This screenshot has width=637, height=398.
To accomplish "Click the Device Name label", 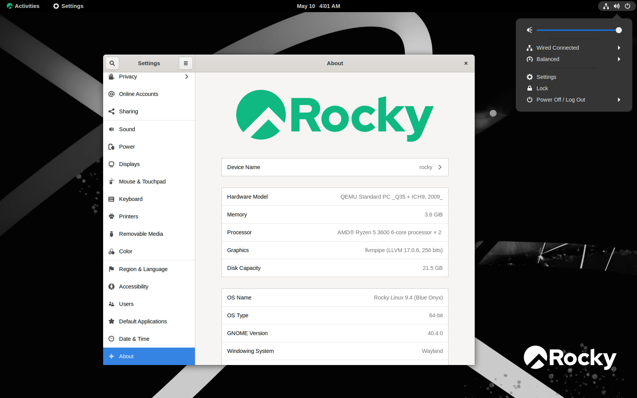I will (x=243, y=167).
